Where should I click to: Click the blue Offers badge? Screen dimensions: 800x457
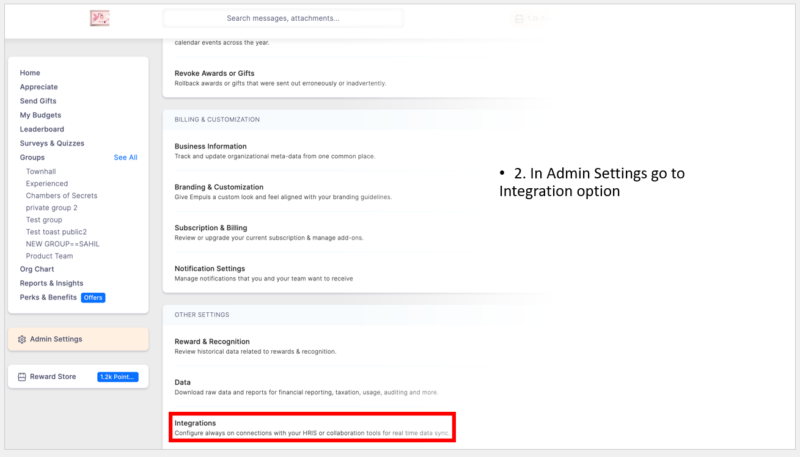coord(94,298)
